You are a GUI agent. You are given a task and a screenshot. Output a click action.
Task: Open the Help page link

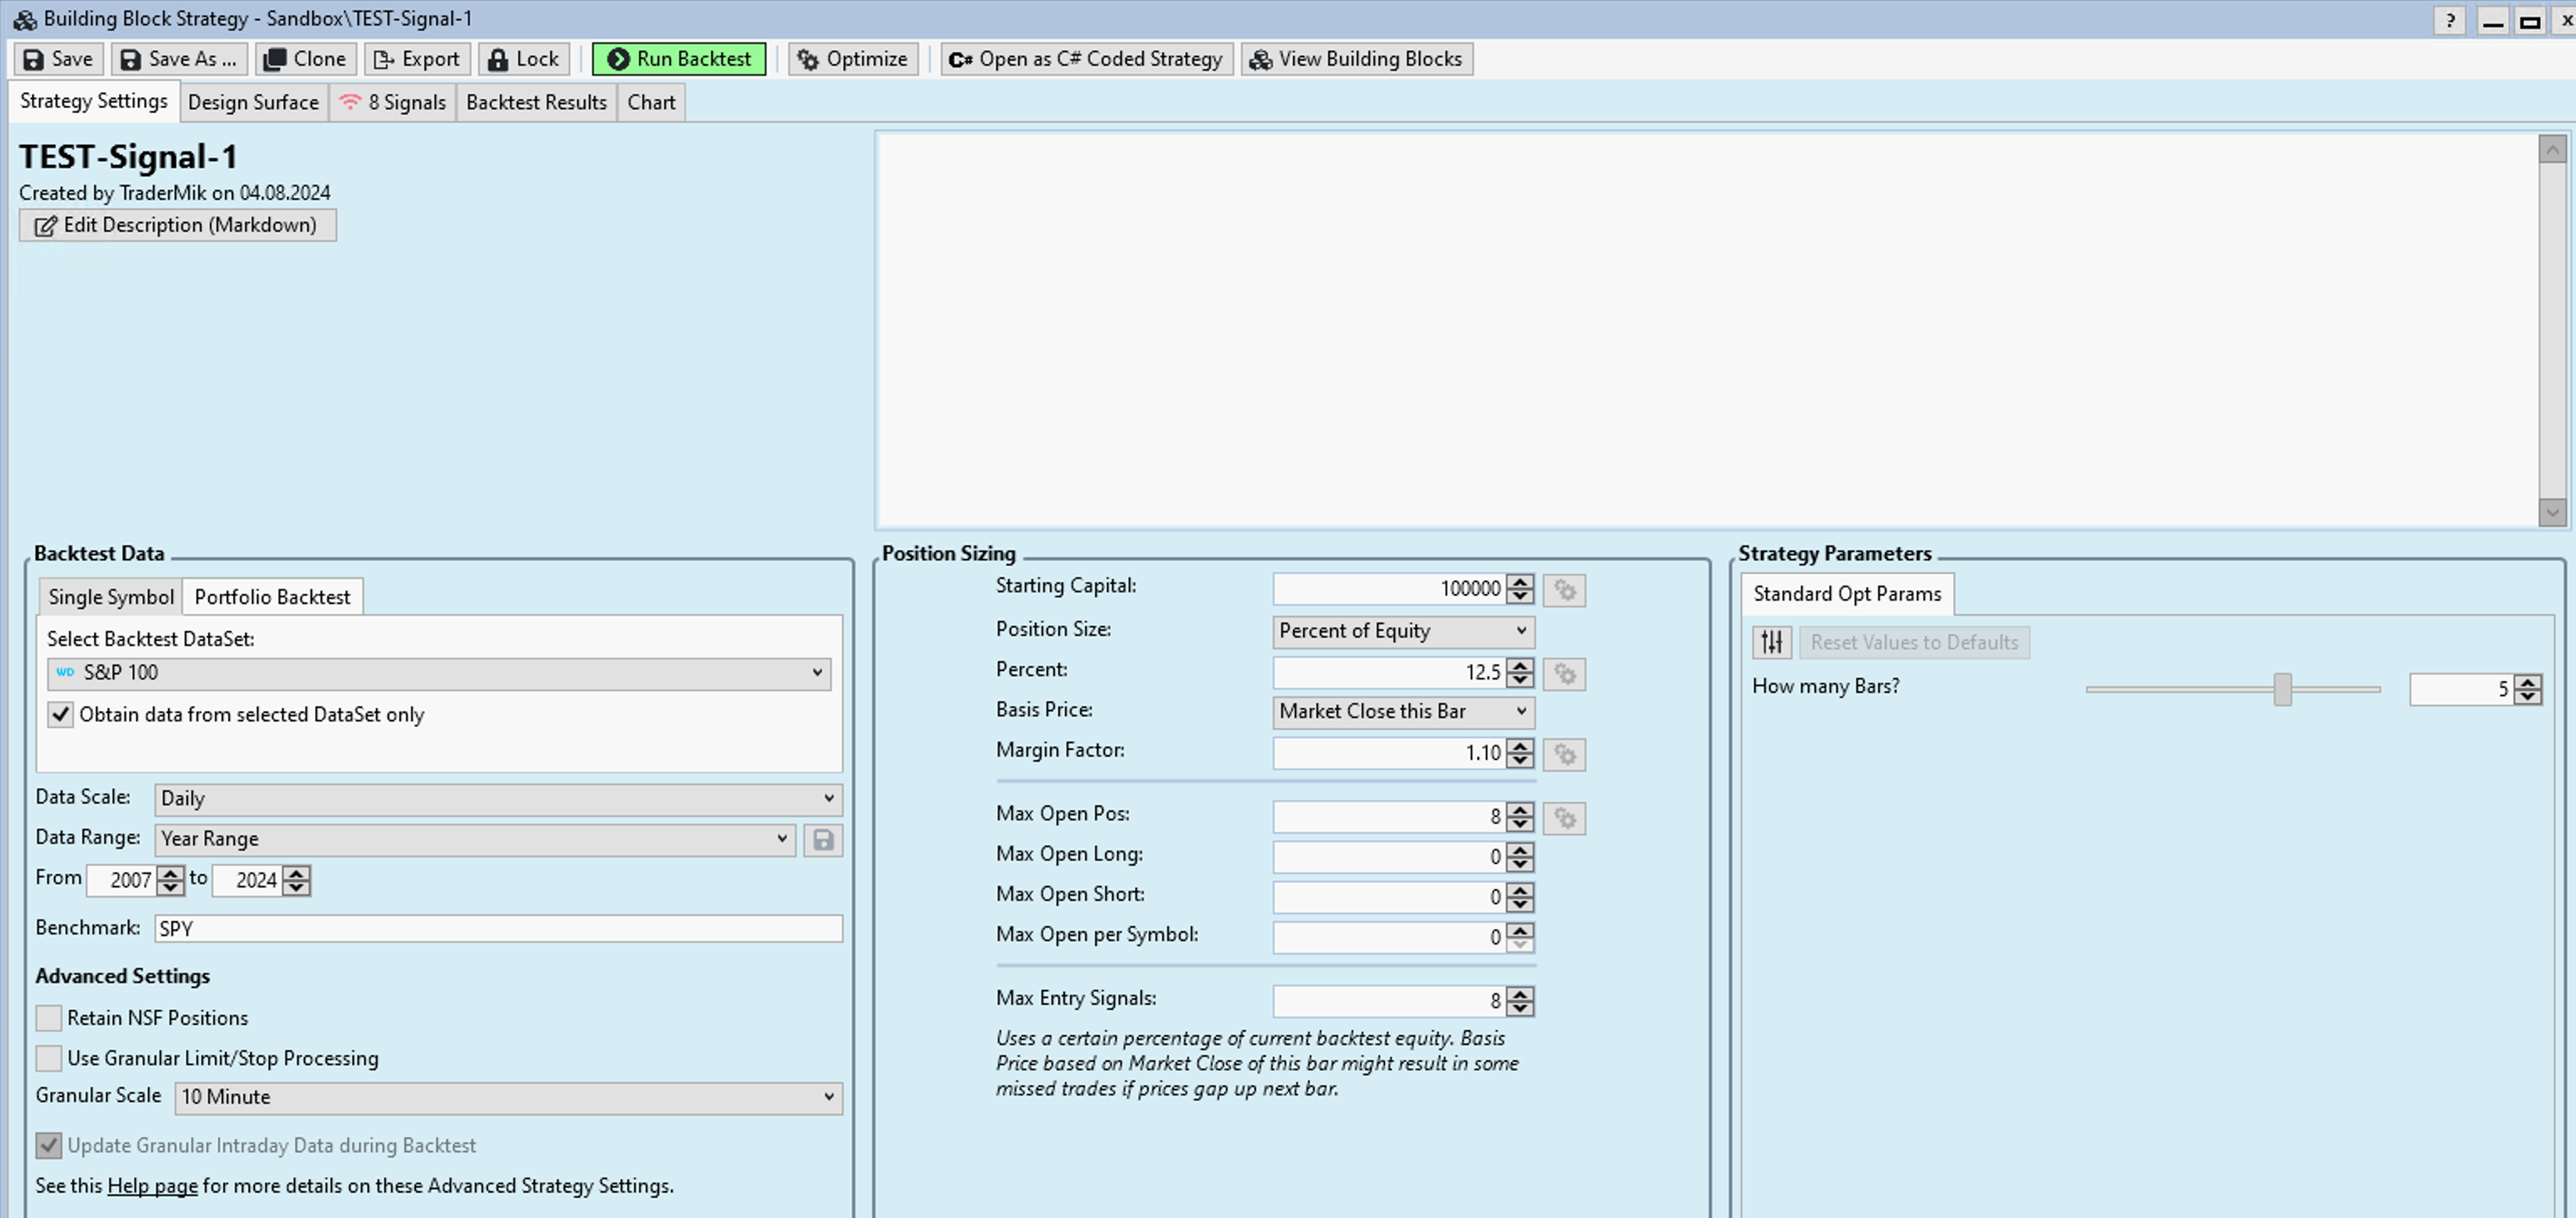point(152,1186)
